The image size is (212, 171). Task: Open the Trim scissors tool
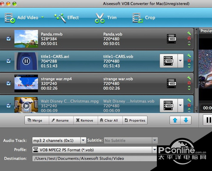(x=106, y=18)
